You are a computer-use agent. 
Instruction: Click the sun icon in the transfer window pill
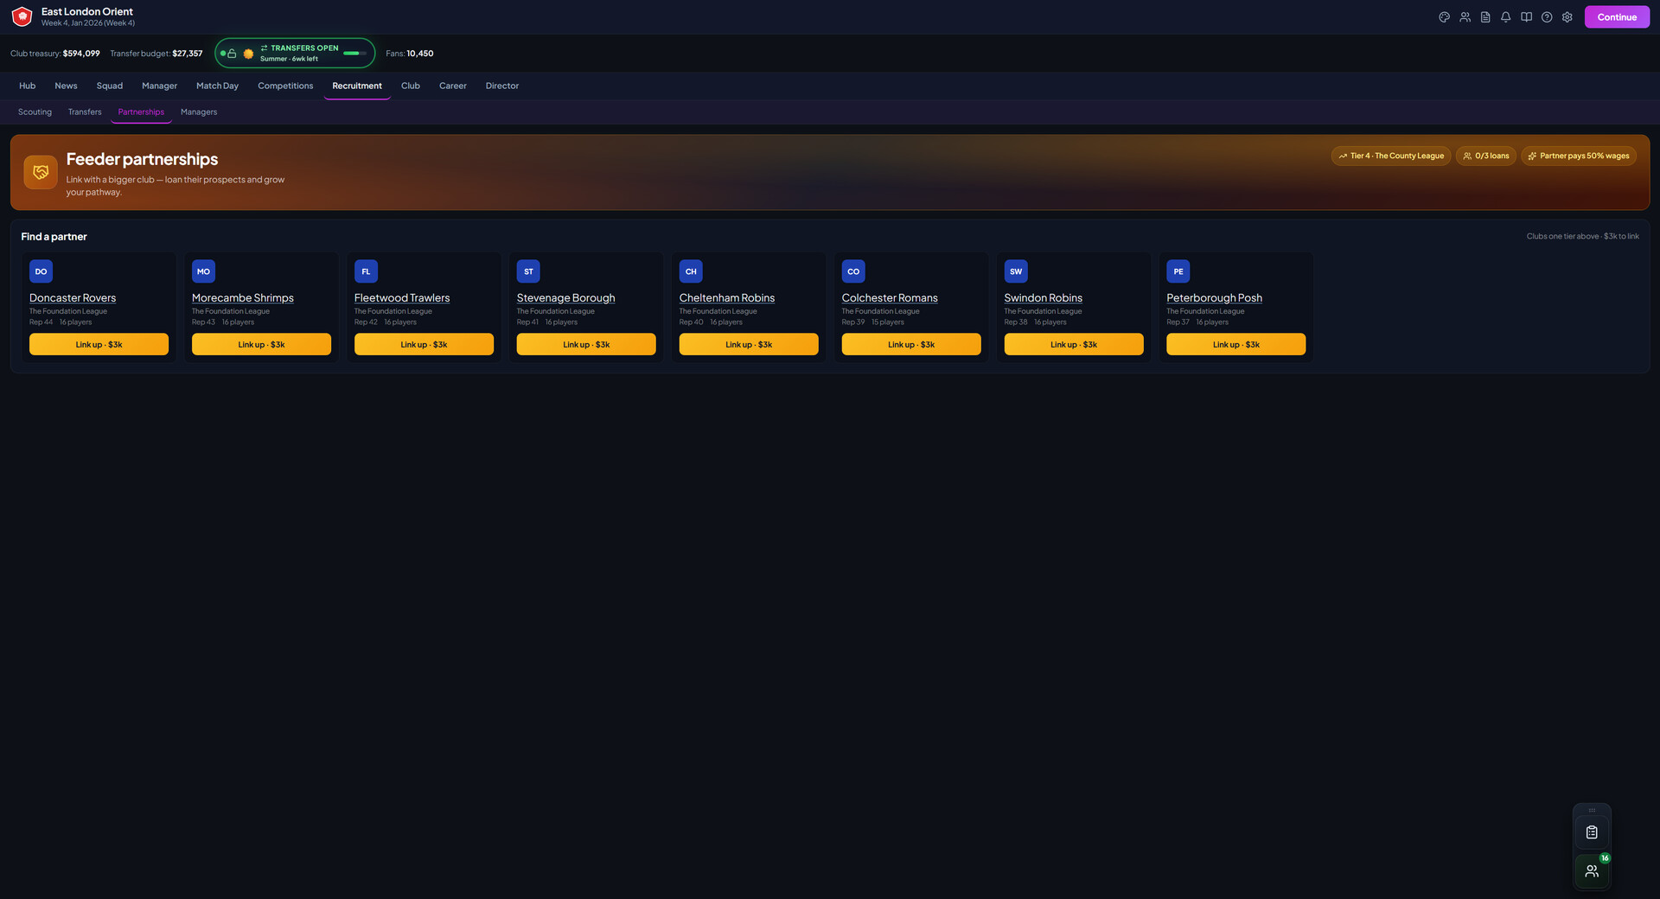249,54
